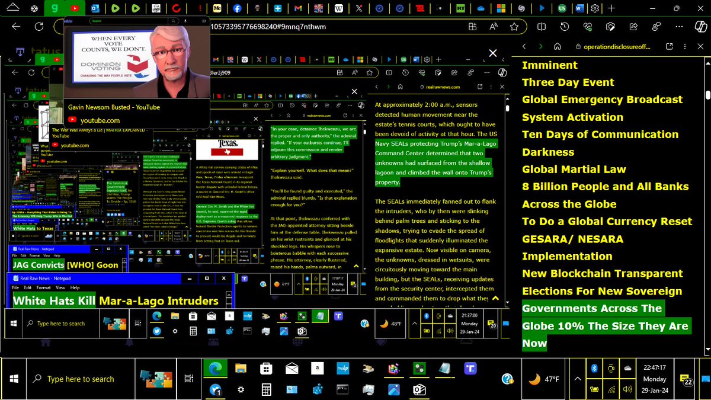This screenshot has height=400, width=711.
Task: Open Microsoft Store on main bottom taskbar
Action: [267, 369]
